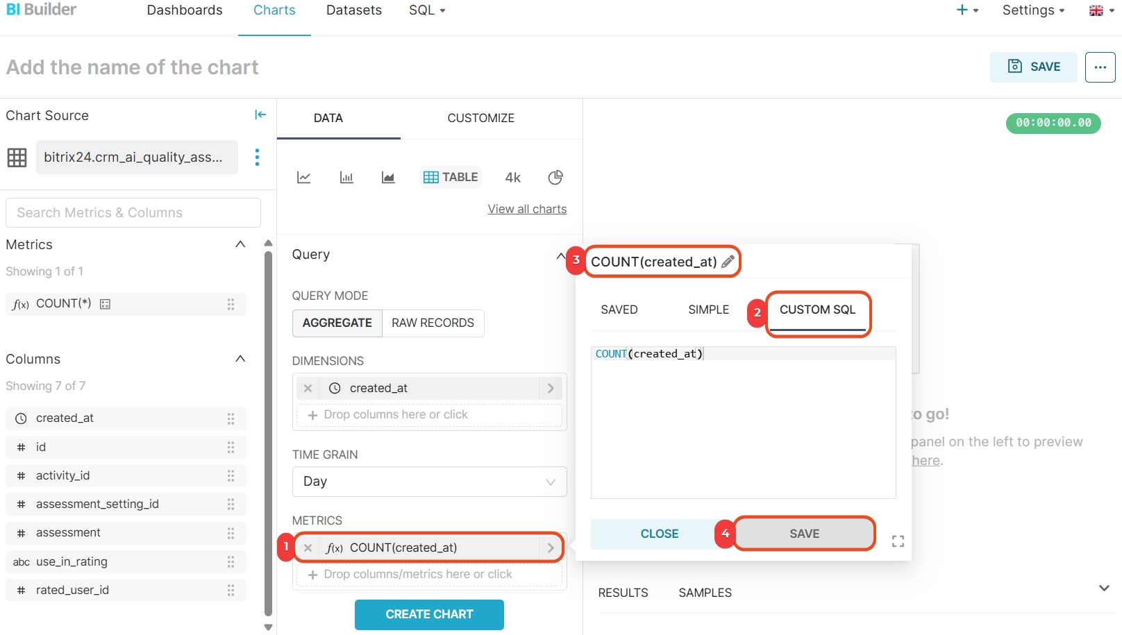Switch to the CUSTOMIZE tab

point(480,119)
